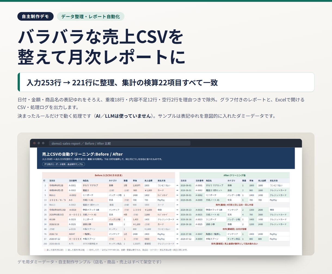
Task: Click the red window dot in the mockup
Action: [35, 143]
